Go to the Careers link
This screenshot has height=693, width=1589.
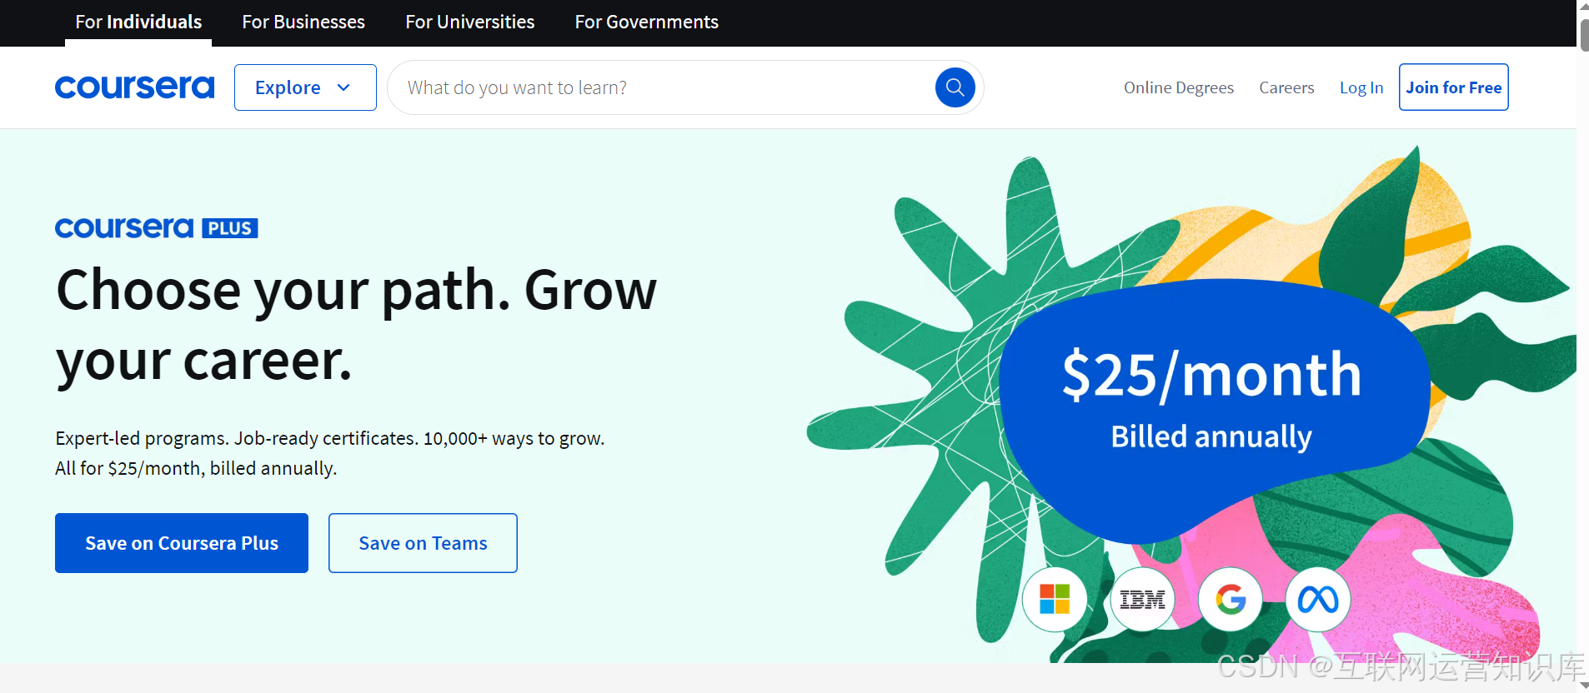click(1286, 87)
